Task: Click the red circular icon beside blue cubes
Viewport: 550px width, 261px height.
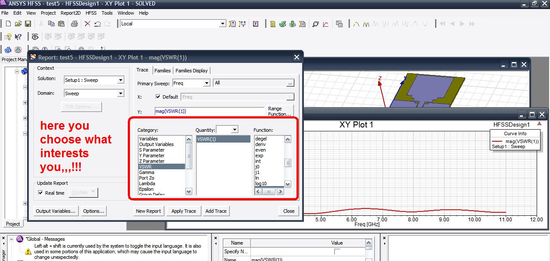Action: tap(18, 50)
